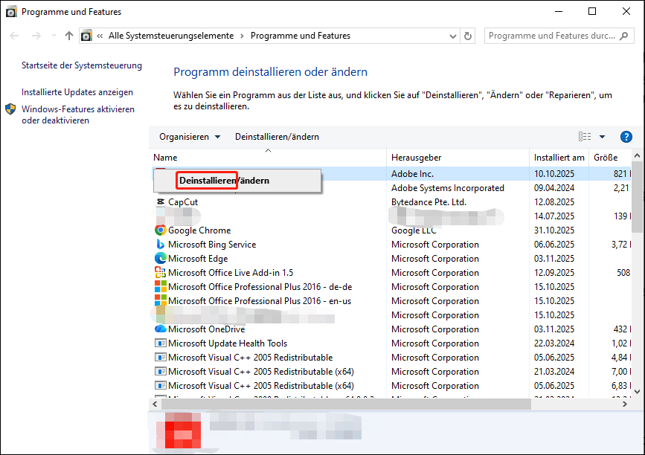
Task: Click the back navigation arrow
Action: pos(14,36)
